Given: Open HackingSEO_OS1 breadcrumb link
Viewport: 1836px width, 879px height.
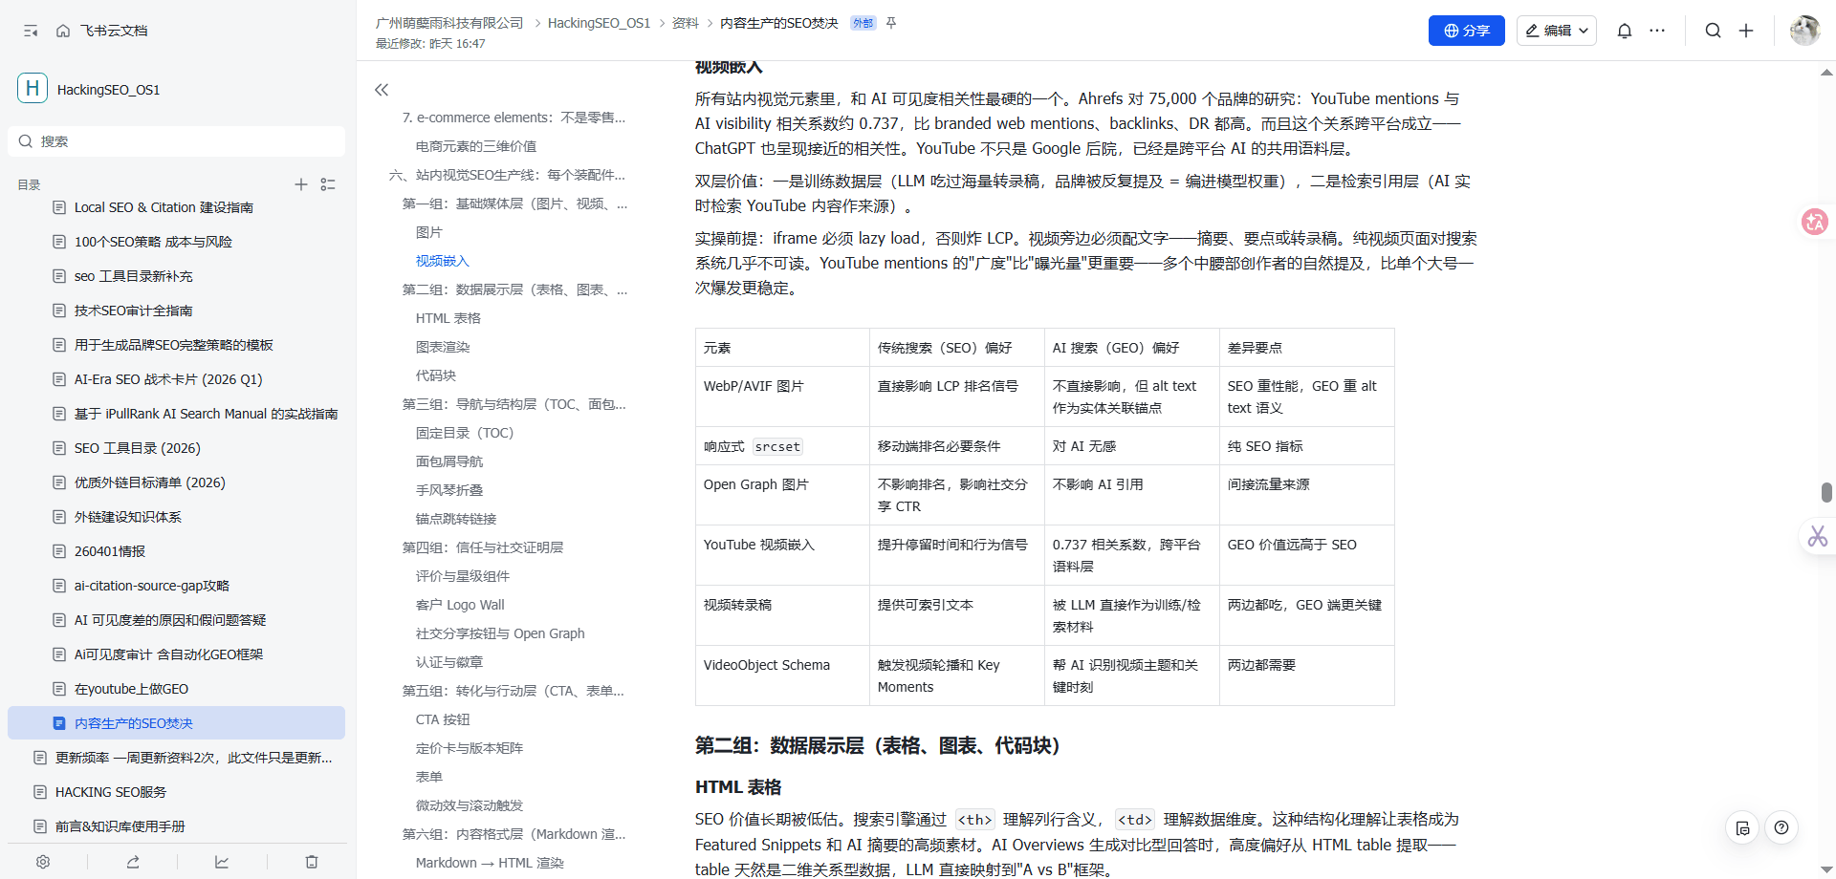Looking at the screenshot, I should coord(599,23).
